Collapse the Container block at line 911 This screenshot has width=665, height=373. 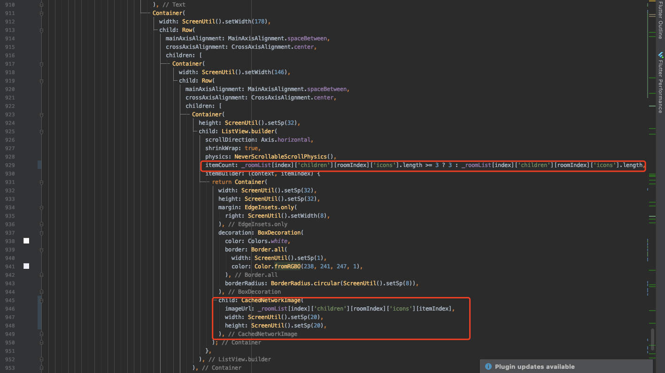41,13
